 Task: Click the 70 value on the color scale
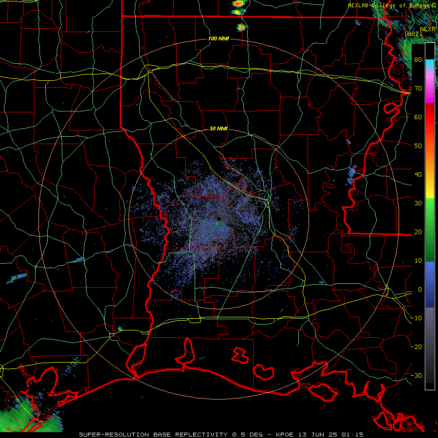[x=418, y=89]
